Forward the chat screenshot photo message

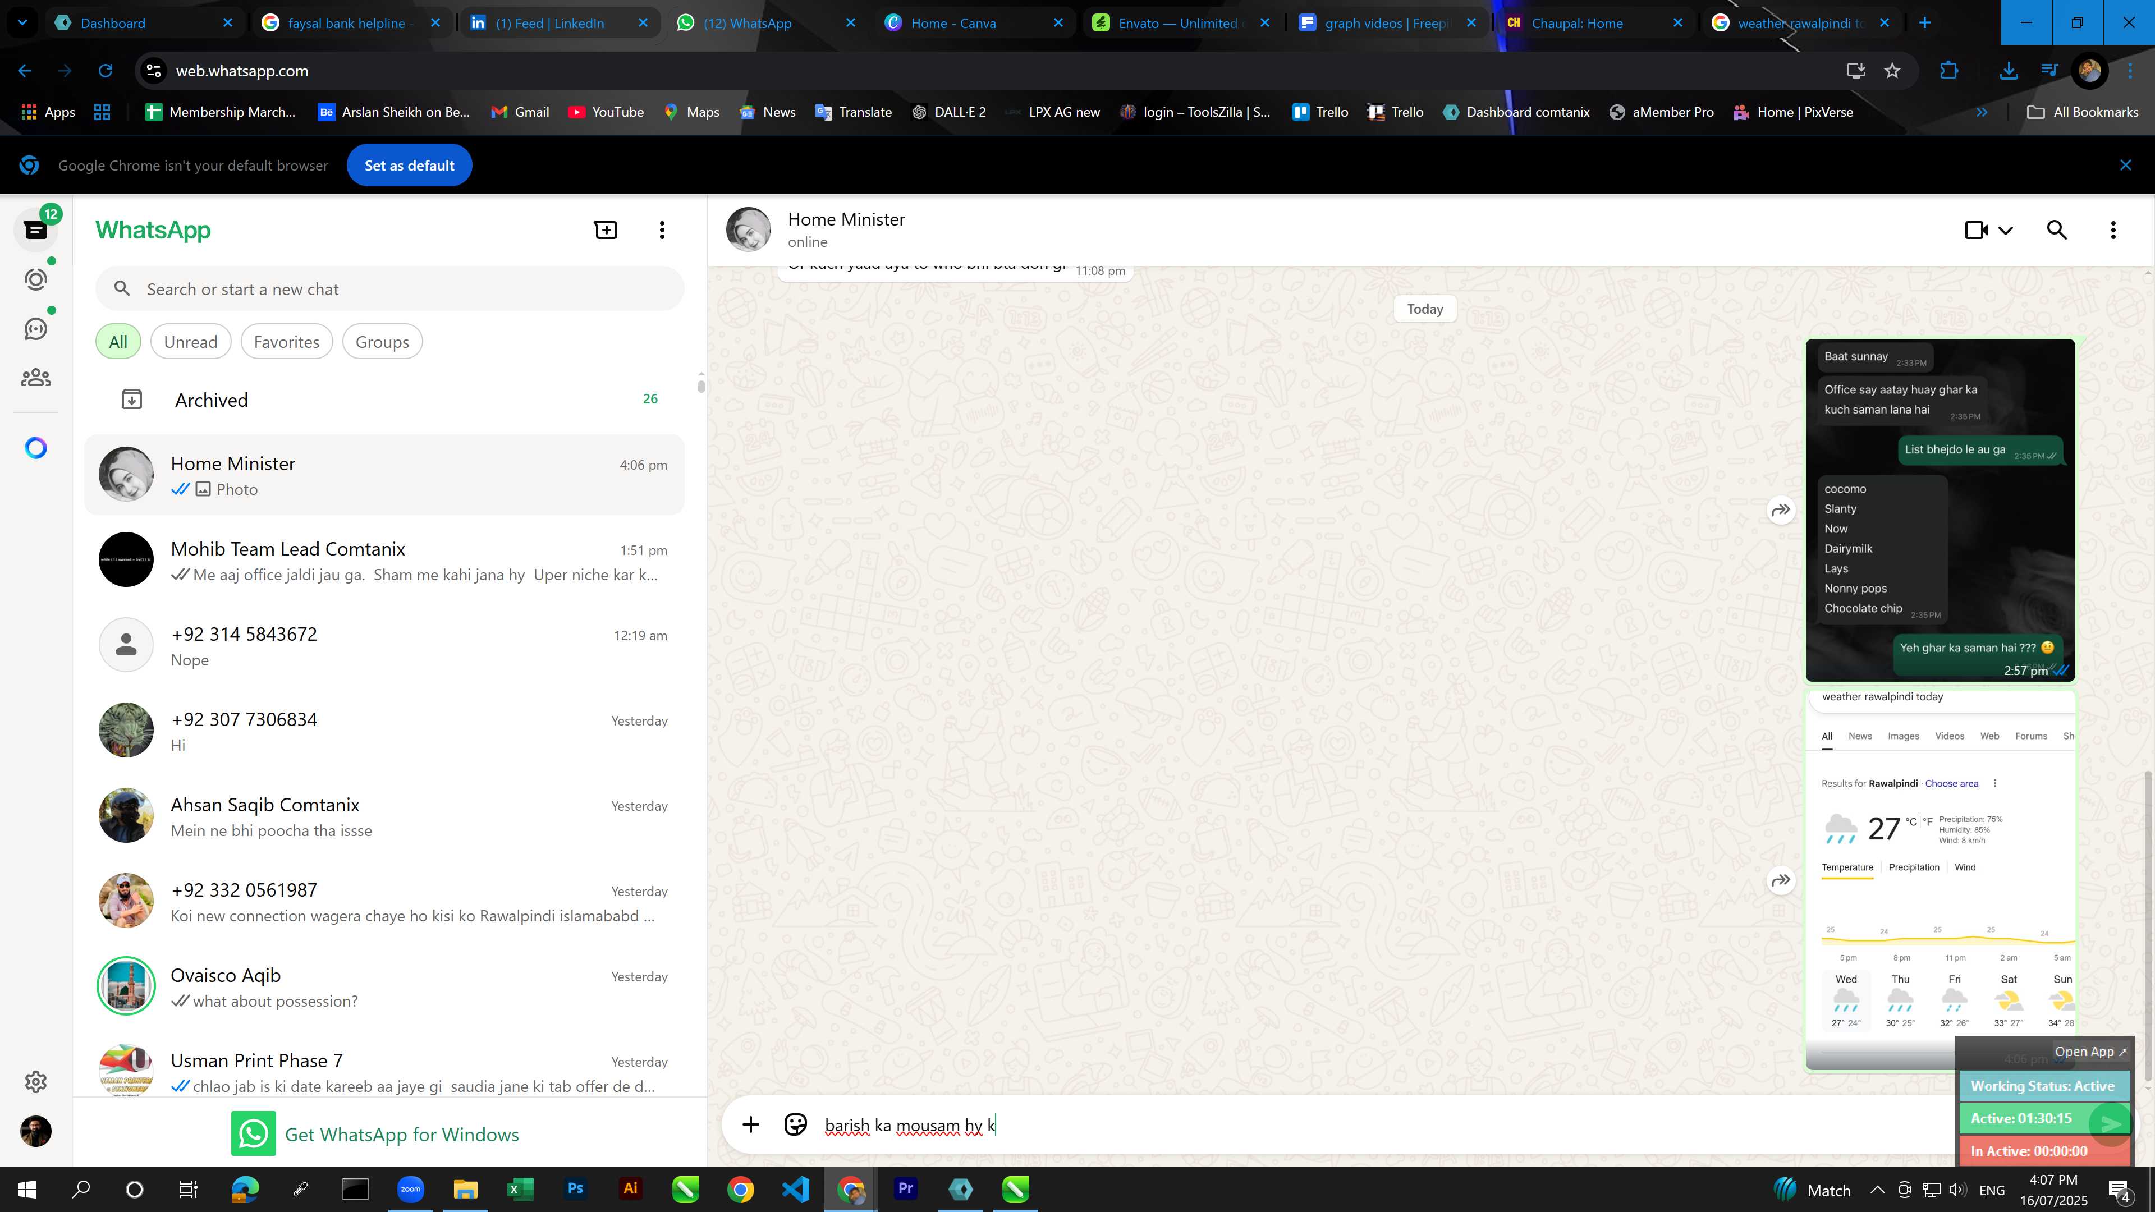tap(1781, 510)
